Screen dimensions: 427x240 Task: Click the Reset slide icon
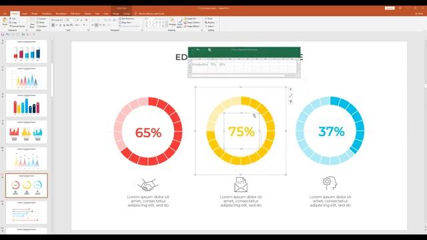[38, 23]
